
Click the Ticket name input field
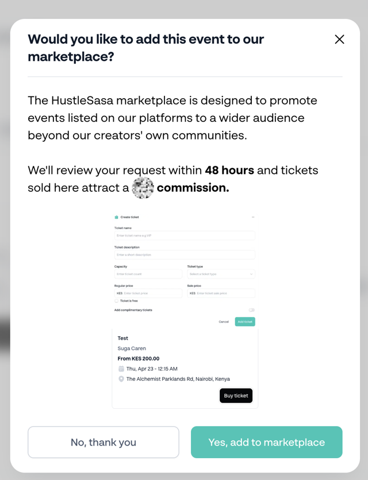185,235
